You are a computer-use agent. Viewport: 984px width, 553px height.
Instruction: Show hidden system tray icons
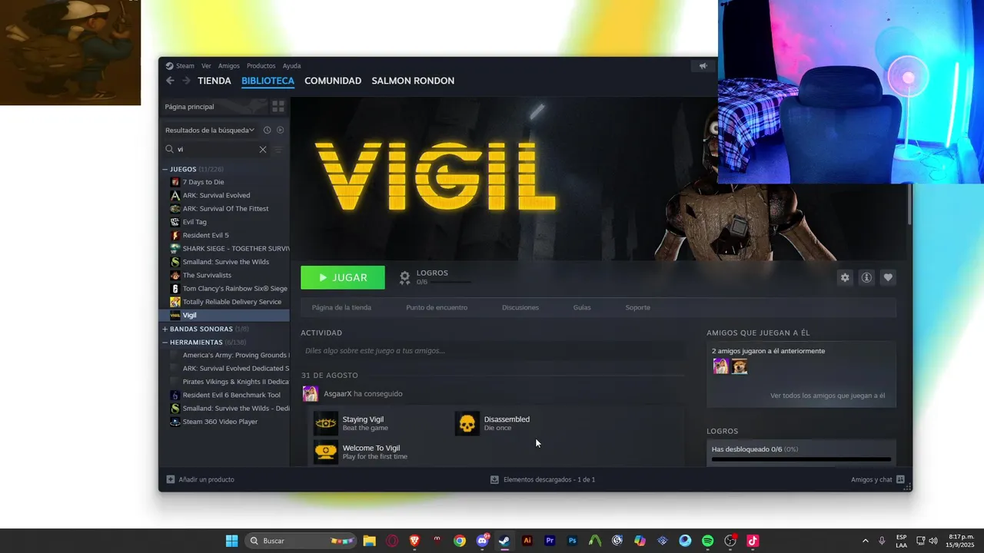tap(866, 541)
